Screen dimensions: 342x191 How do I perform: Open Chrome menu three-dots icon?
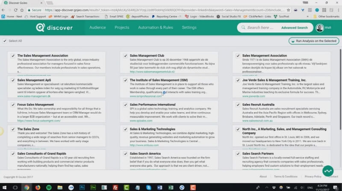tap(338, 10)
